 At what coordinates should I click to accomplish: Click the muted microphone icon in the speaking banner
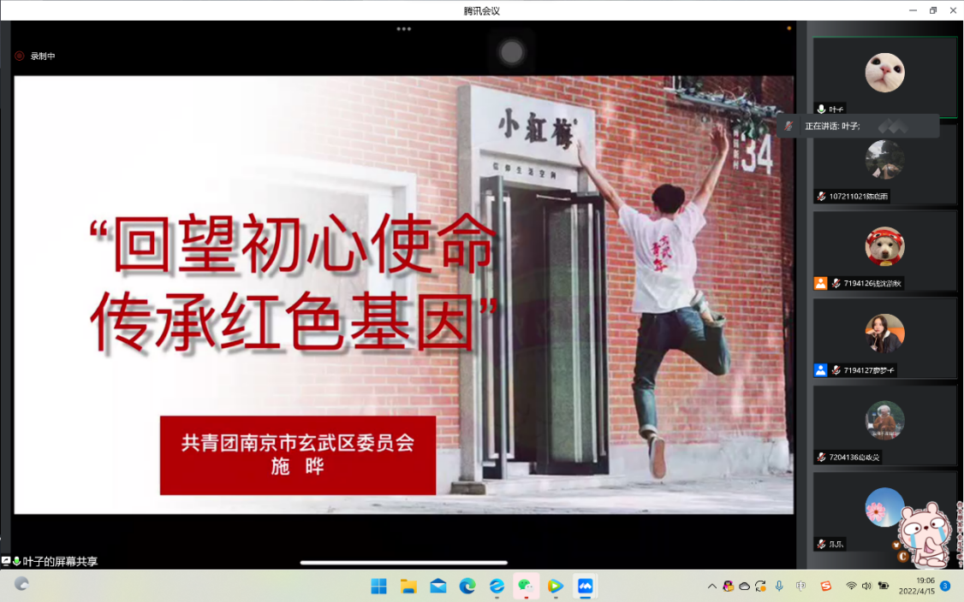pos(789,126)
